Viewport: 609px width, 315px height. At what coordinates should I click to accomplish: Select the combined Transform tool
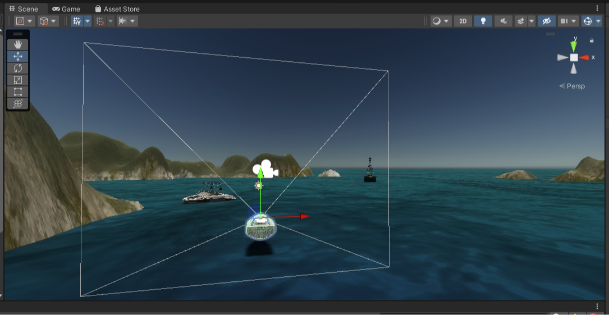(x=18, y=104)
